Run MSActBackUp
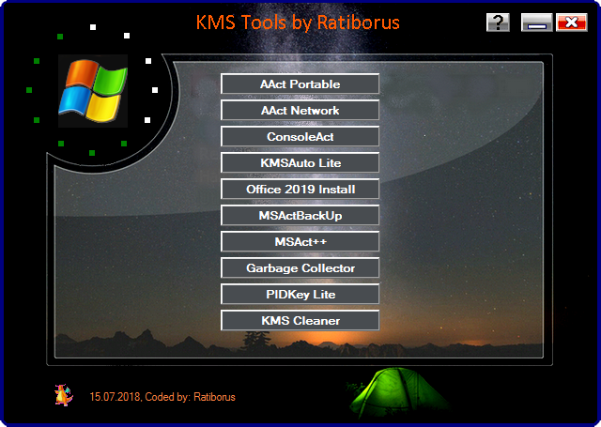 300,216
